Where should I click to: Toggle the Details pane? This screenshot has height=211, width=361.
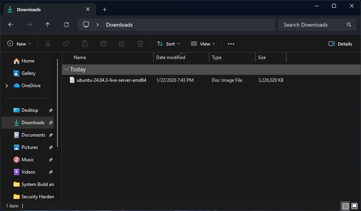click(340, 44)
